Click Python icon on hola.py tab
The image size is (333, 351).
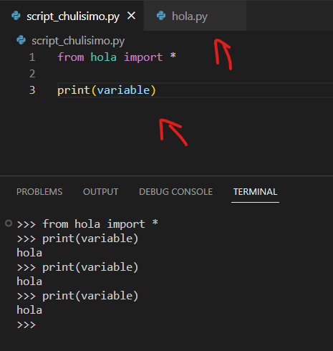coord(161,16)
